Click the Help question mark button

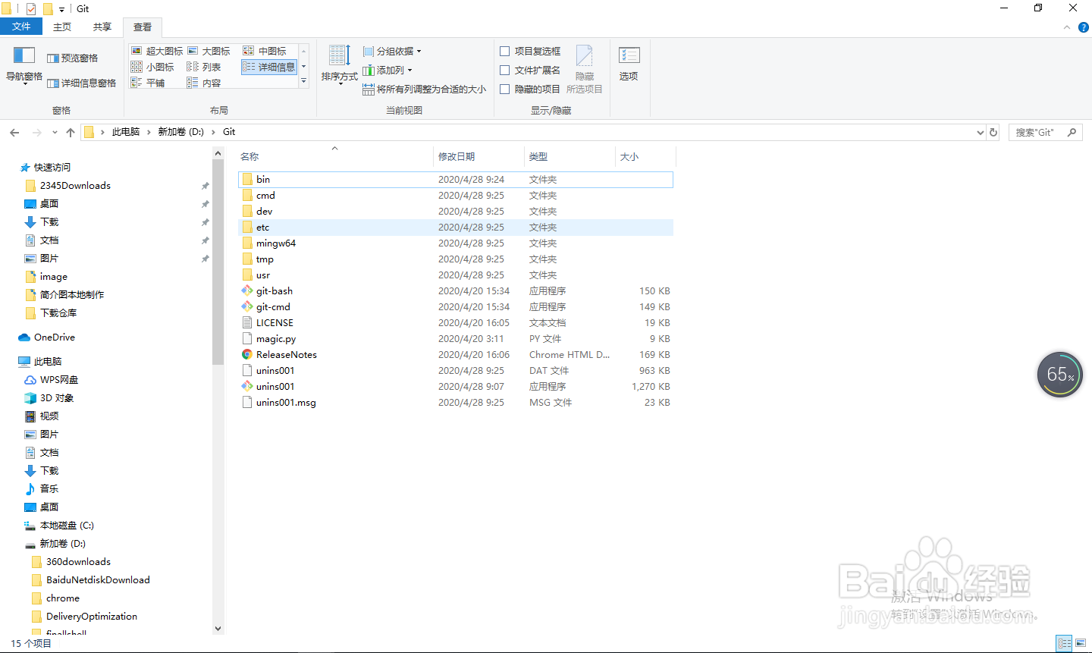1084,26
